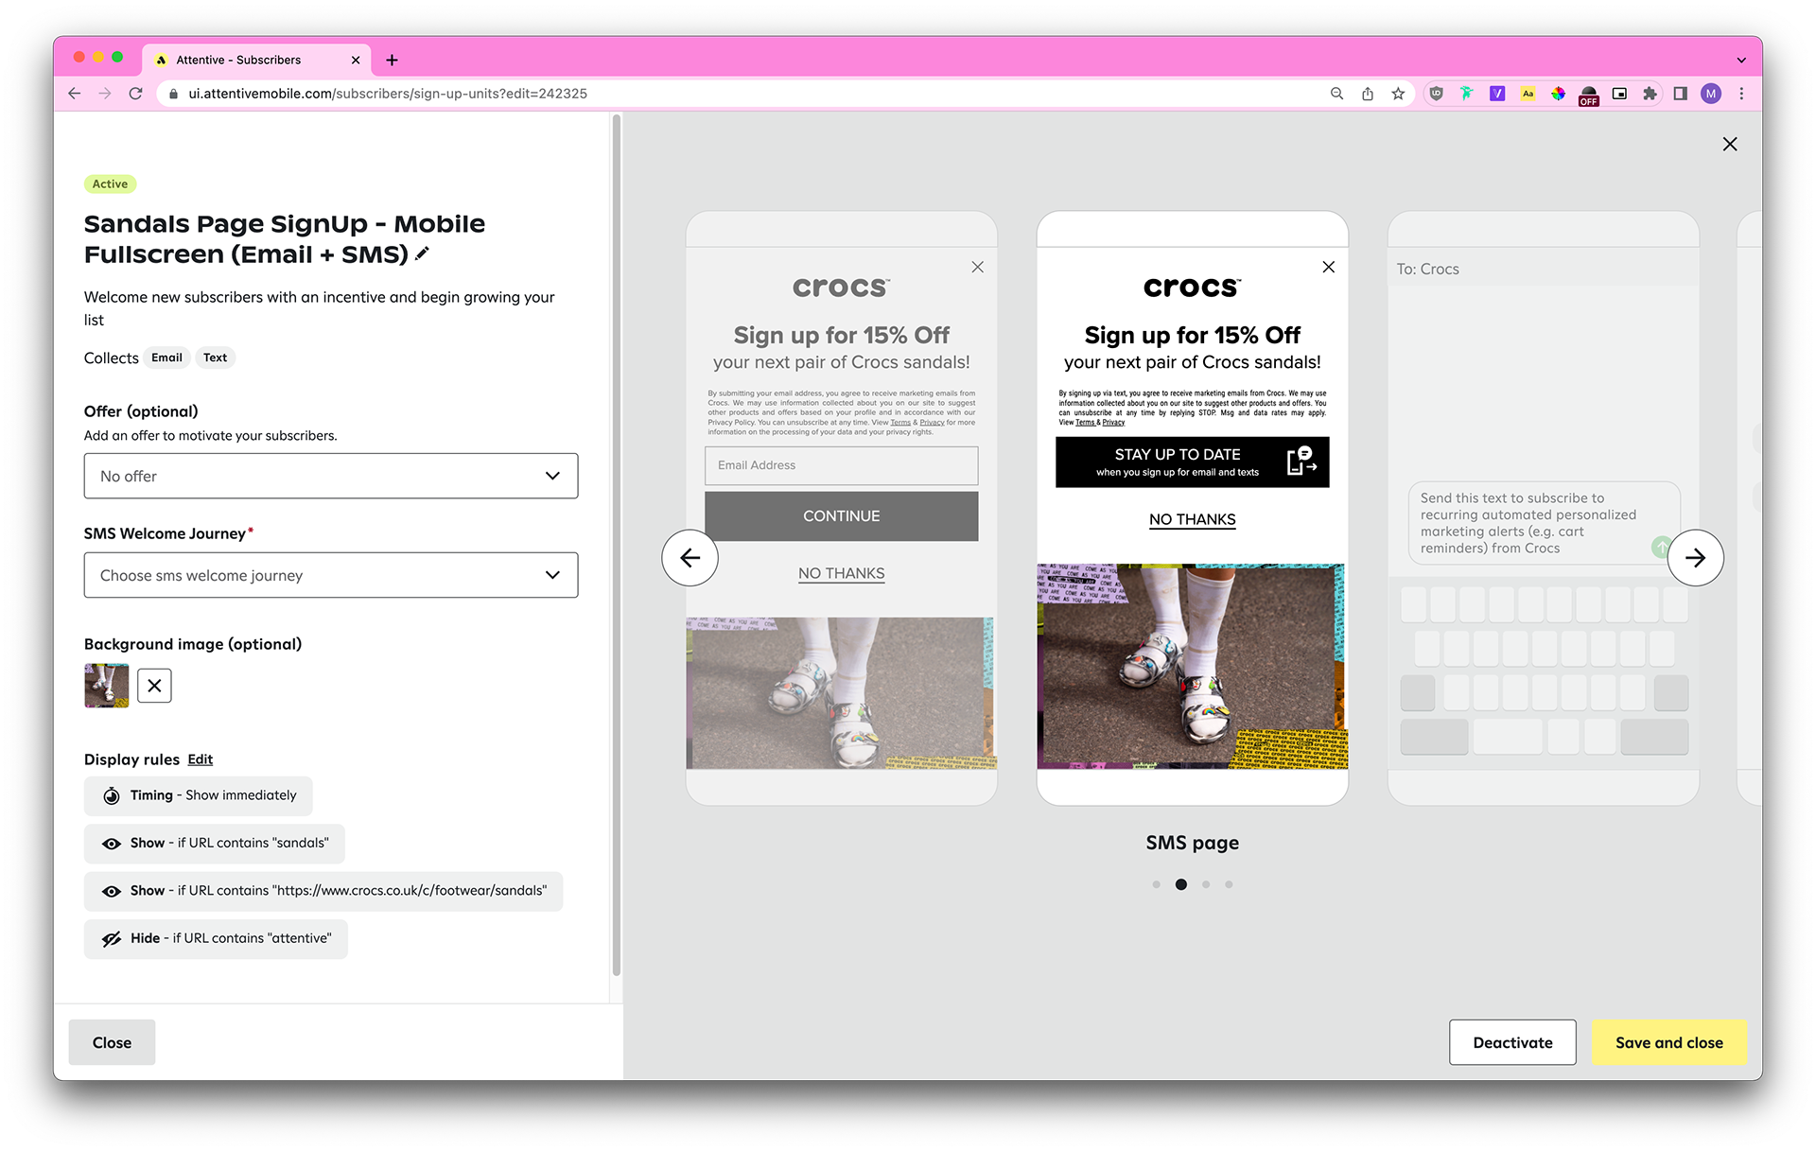Click pencil icon to edit sign-up unit name
This screenshot has width=1816, height=1151.
422,253
